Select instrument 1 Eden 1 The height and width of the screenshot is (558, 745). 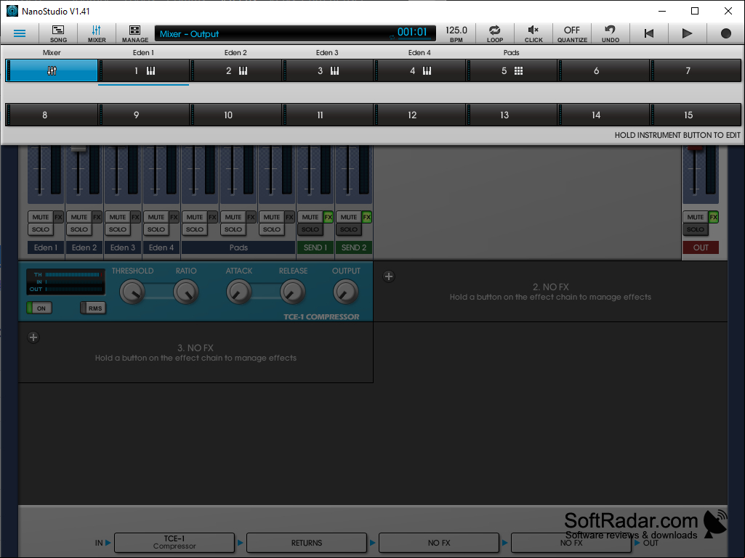click(143, 70)
